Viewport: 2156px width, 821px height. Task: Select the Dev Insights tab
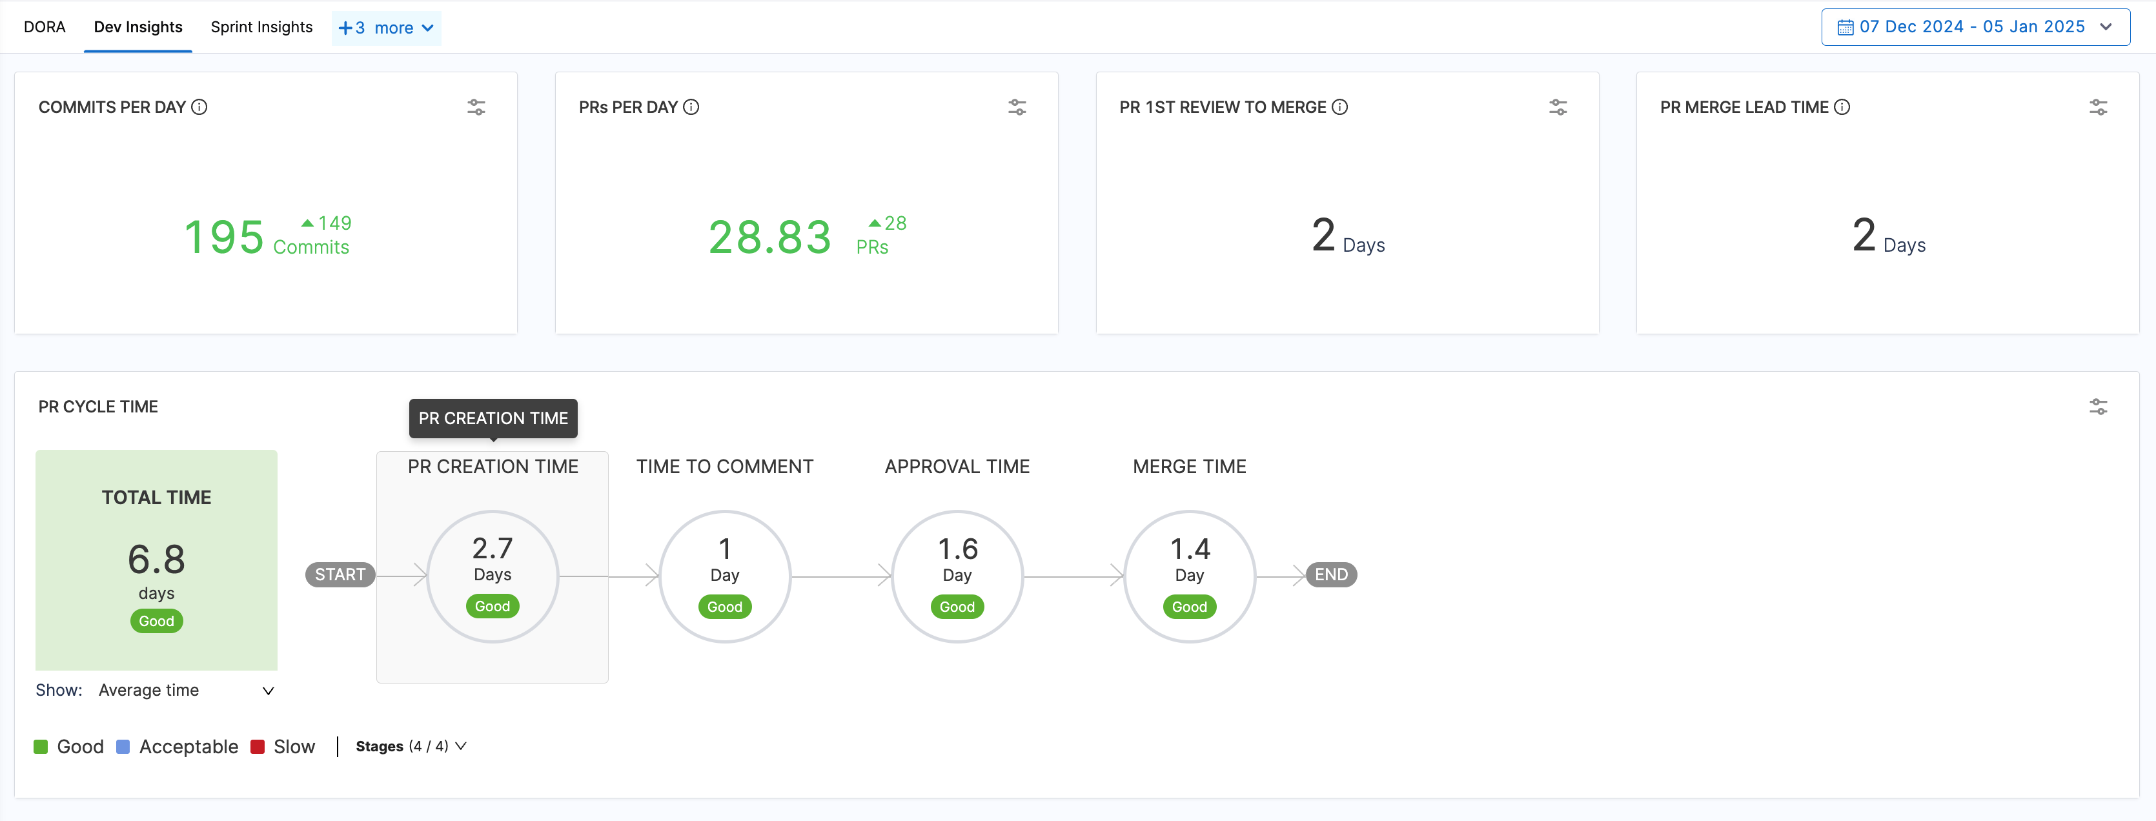pos(138,26)
